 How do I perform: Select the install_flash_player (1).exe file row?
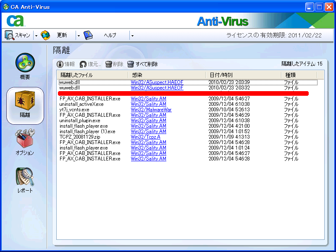point(188,131)
